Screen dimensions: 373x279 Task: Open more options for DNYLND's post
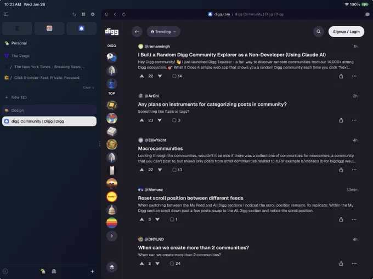point(354,264)
